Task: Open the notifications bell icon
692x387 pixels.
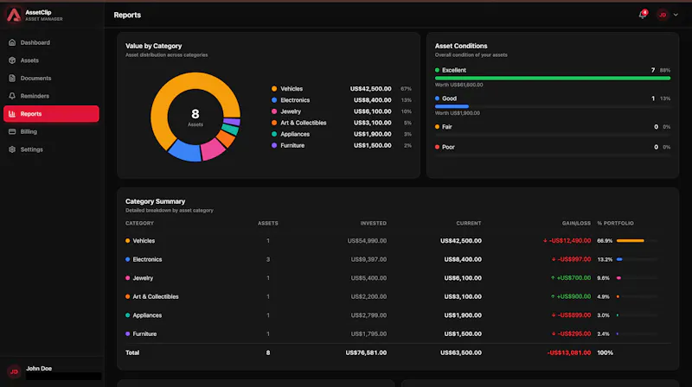Action: click(x=643, y=15)
